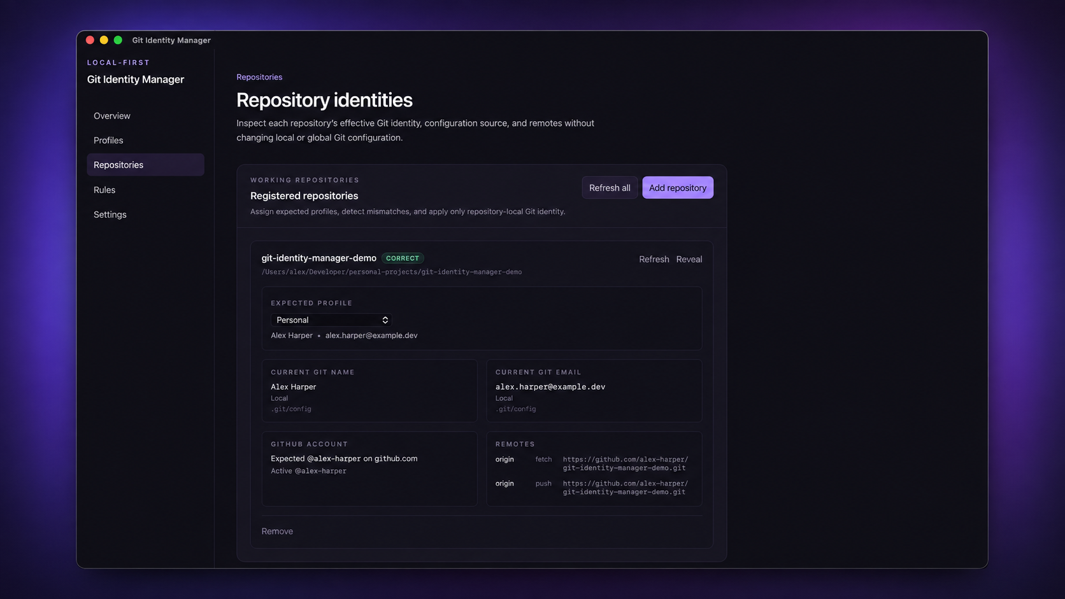The height and width of the screenshot is (599, 1065).
Task: Open the Expected Profile dropdown showing Personal
Action: tap(331, 320)
